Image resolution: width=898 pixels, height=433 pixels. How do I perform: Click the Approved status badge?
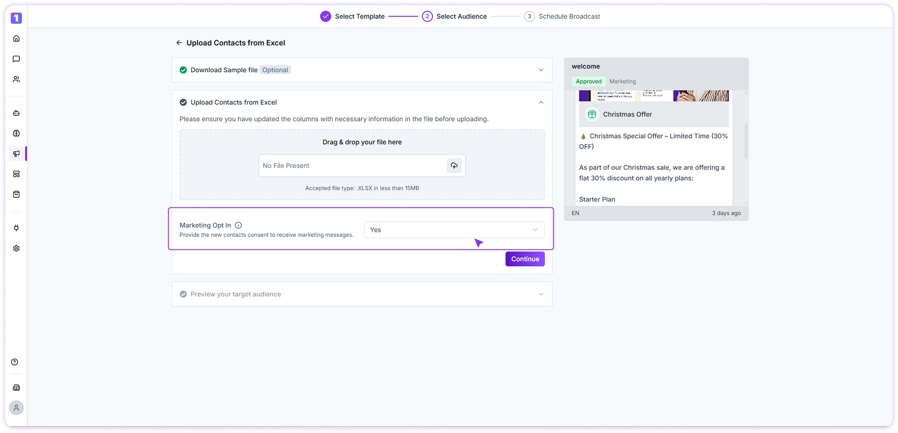pyautogui.click(x=589, y=81)
